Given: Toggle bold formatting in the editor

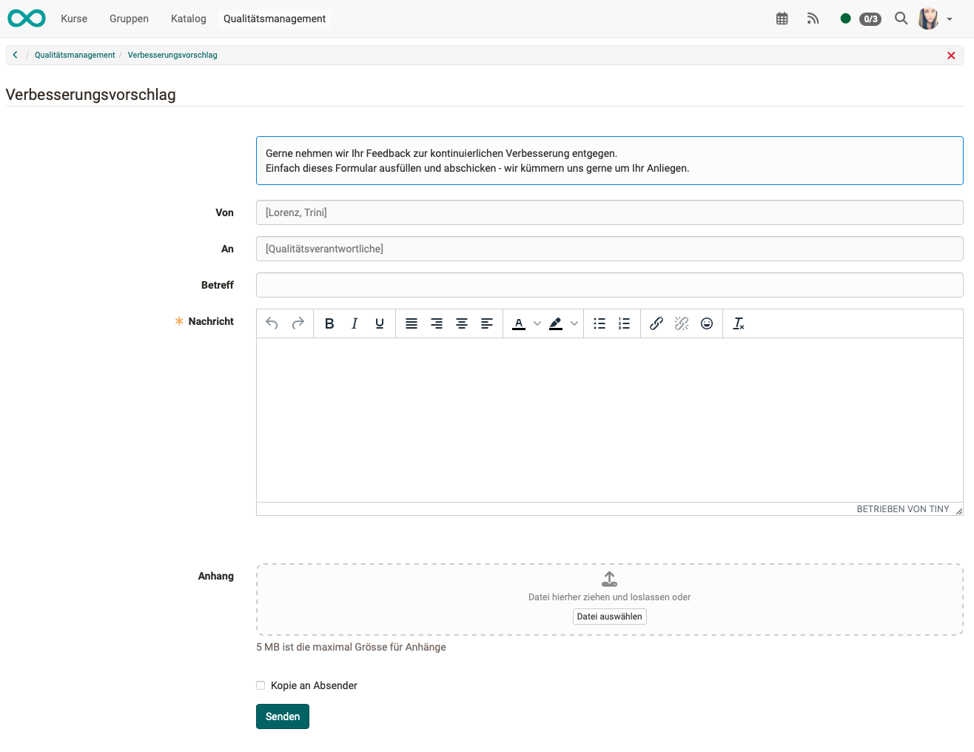Looking at the screenshot, I should [x=329, y=323].
